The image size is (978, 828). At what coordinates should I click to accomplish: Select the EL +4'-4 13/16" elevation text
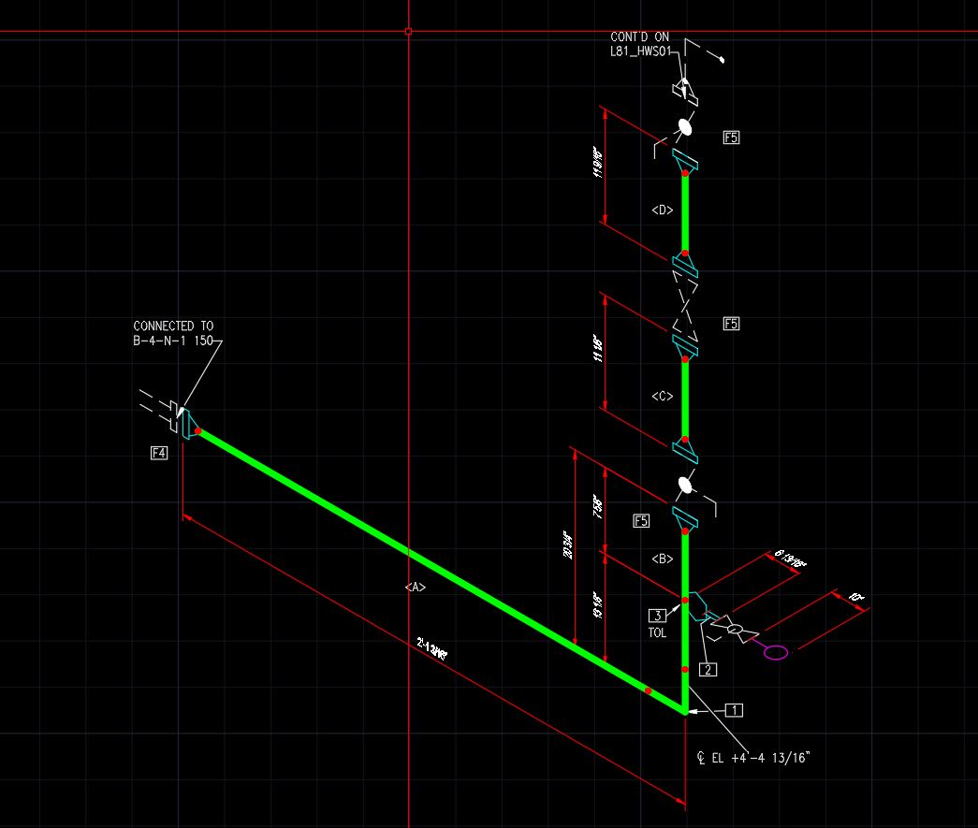[752, 758]
